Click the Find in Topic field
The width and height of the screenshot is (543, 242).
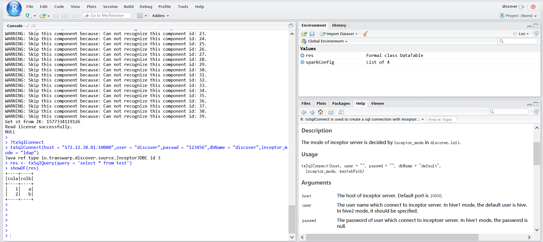[x=441, y=119]
